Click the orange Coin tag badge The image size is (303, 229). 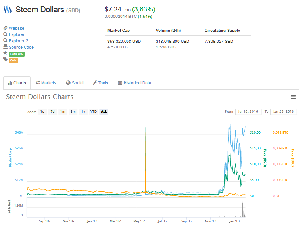pyautogui.click(x=13, y=61)
